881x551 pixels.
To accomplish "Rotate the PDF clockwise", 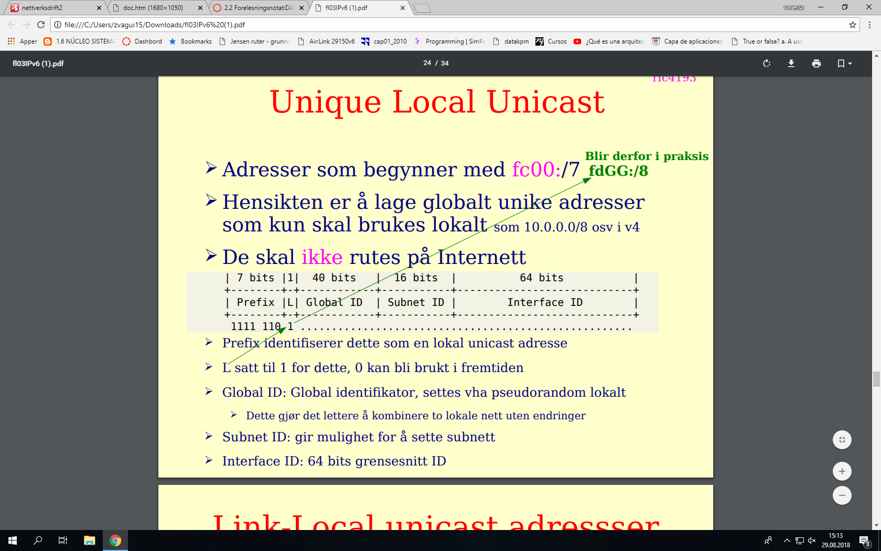I will pos(767,63).
